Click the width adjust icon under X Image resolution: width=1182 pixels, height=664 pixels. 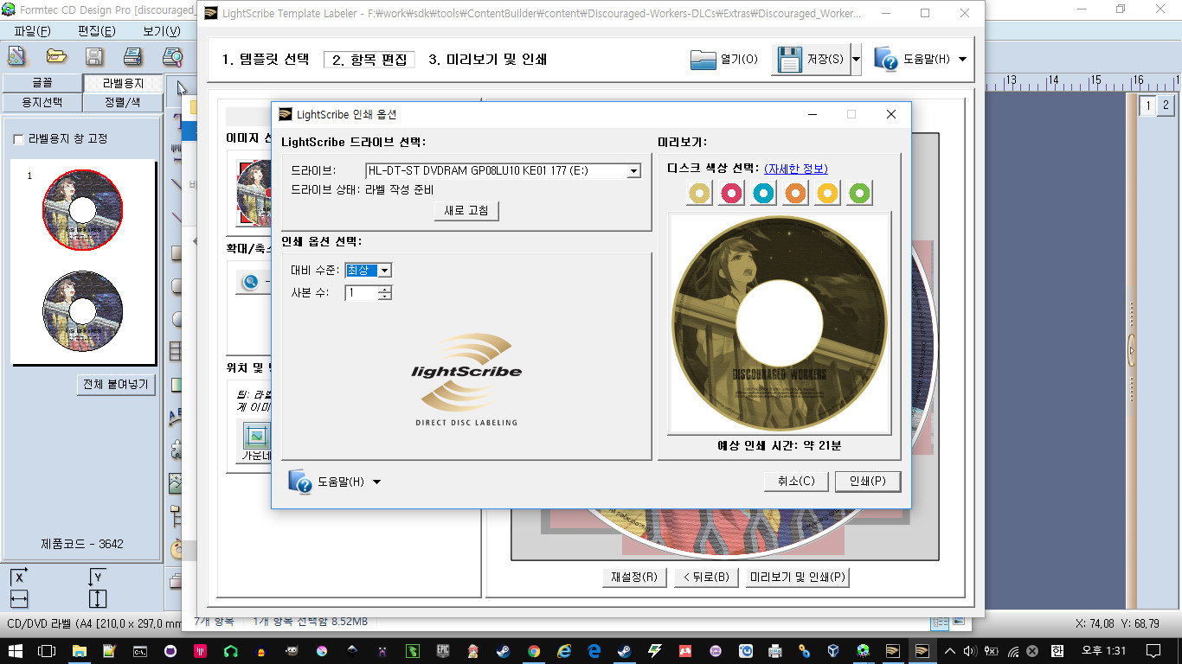click(19, 597)
